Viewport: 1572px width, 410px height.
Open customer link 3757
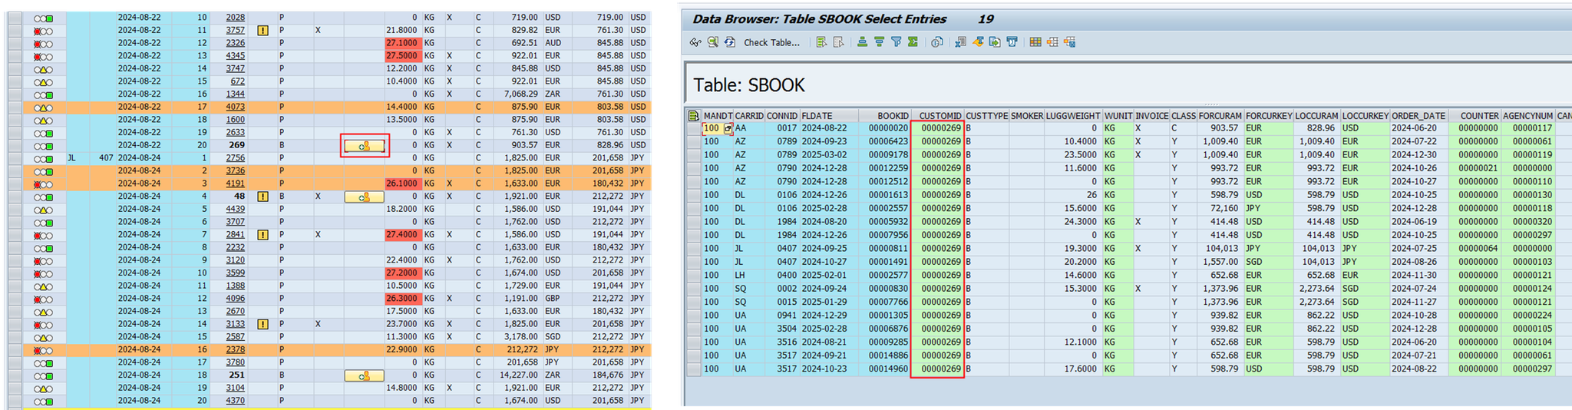[x=236, y=31]
